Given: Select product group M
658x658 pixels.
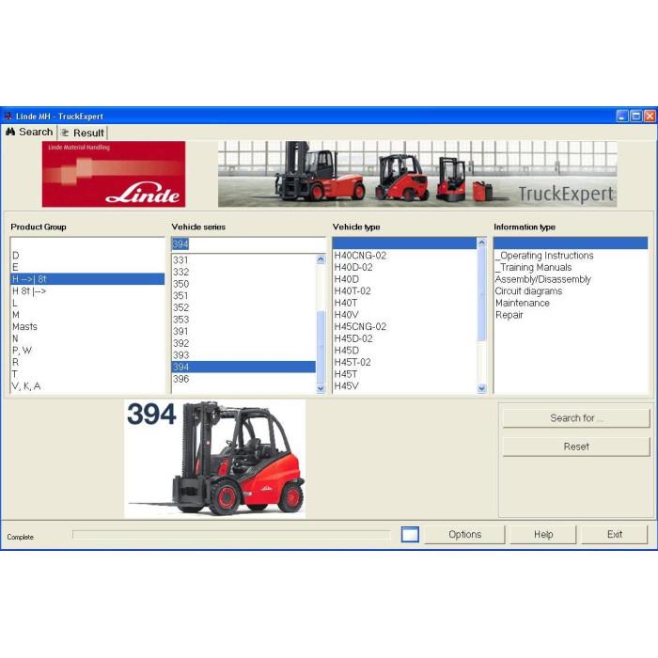Looking at the screenshot, I should tap(87, 315).
